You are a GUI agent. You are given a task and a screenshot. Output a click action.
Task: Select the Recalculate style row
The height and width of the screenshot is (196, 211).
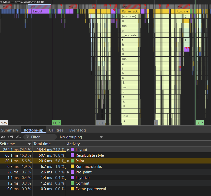[90, 155]
